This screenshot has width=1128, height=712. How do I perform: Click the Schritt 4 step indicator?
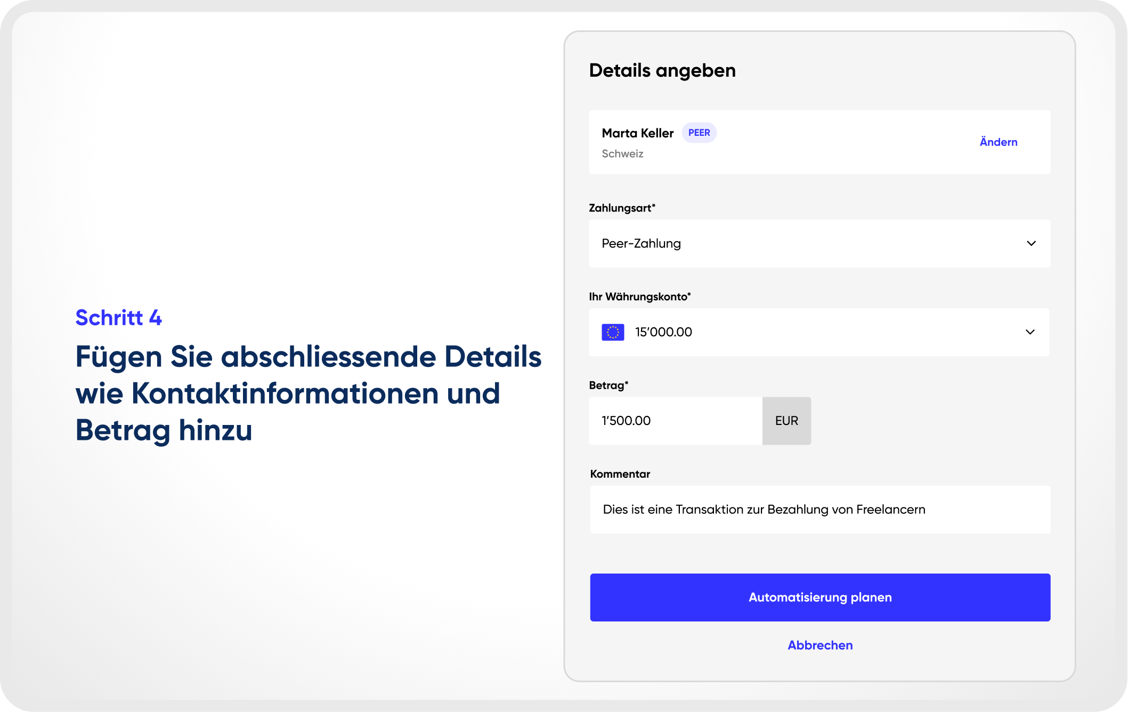pos(118,317)
